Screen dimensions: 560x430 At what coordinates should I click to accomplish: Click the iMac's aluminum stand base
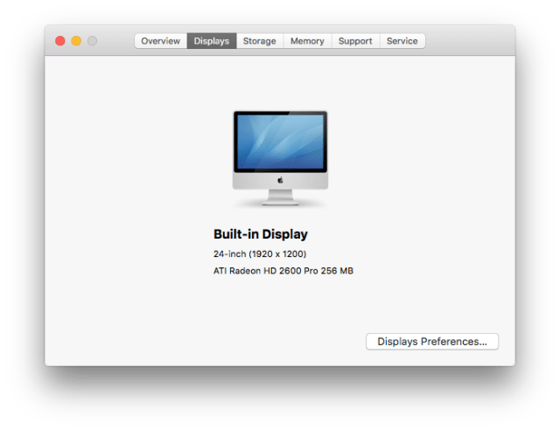[x=280, y=202]
